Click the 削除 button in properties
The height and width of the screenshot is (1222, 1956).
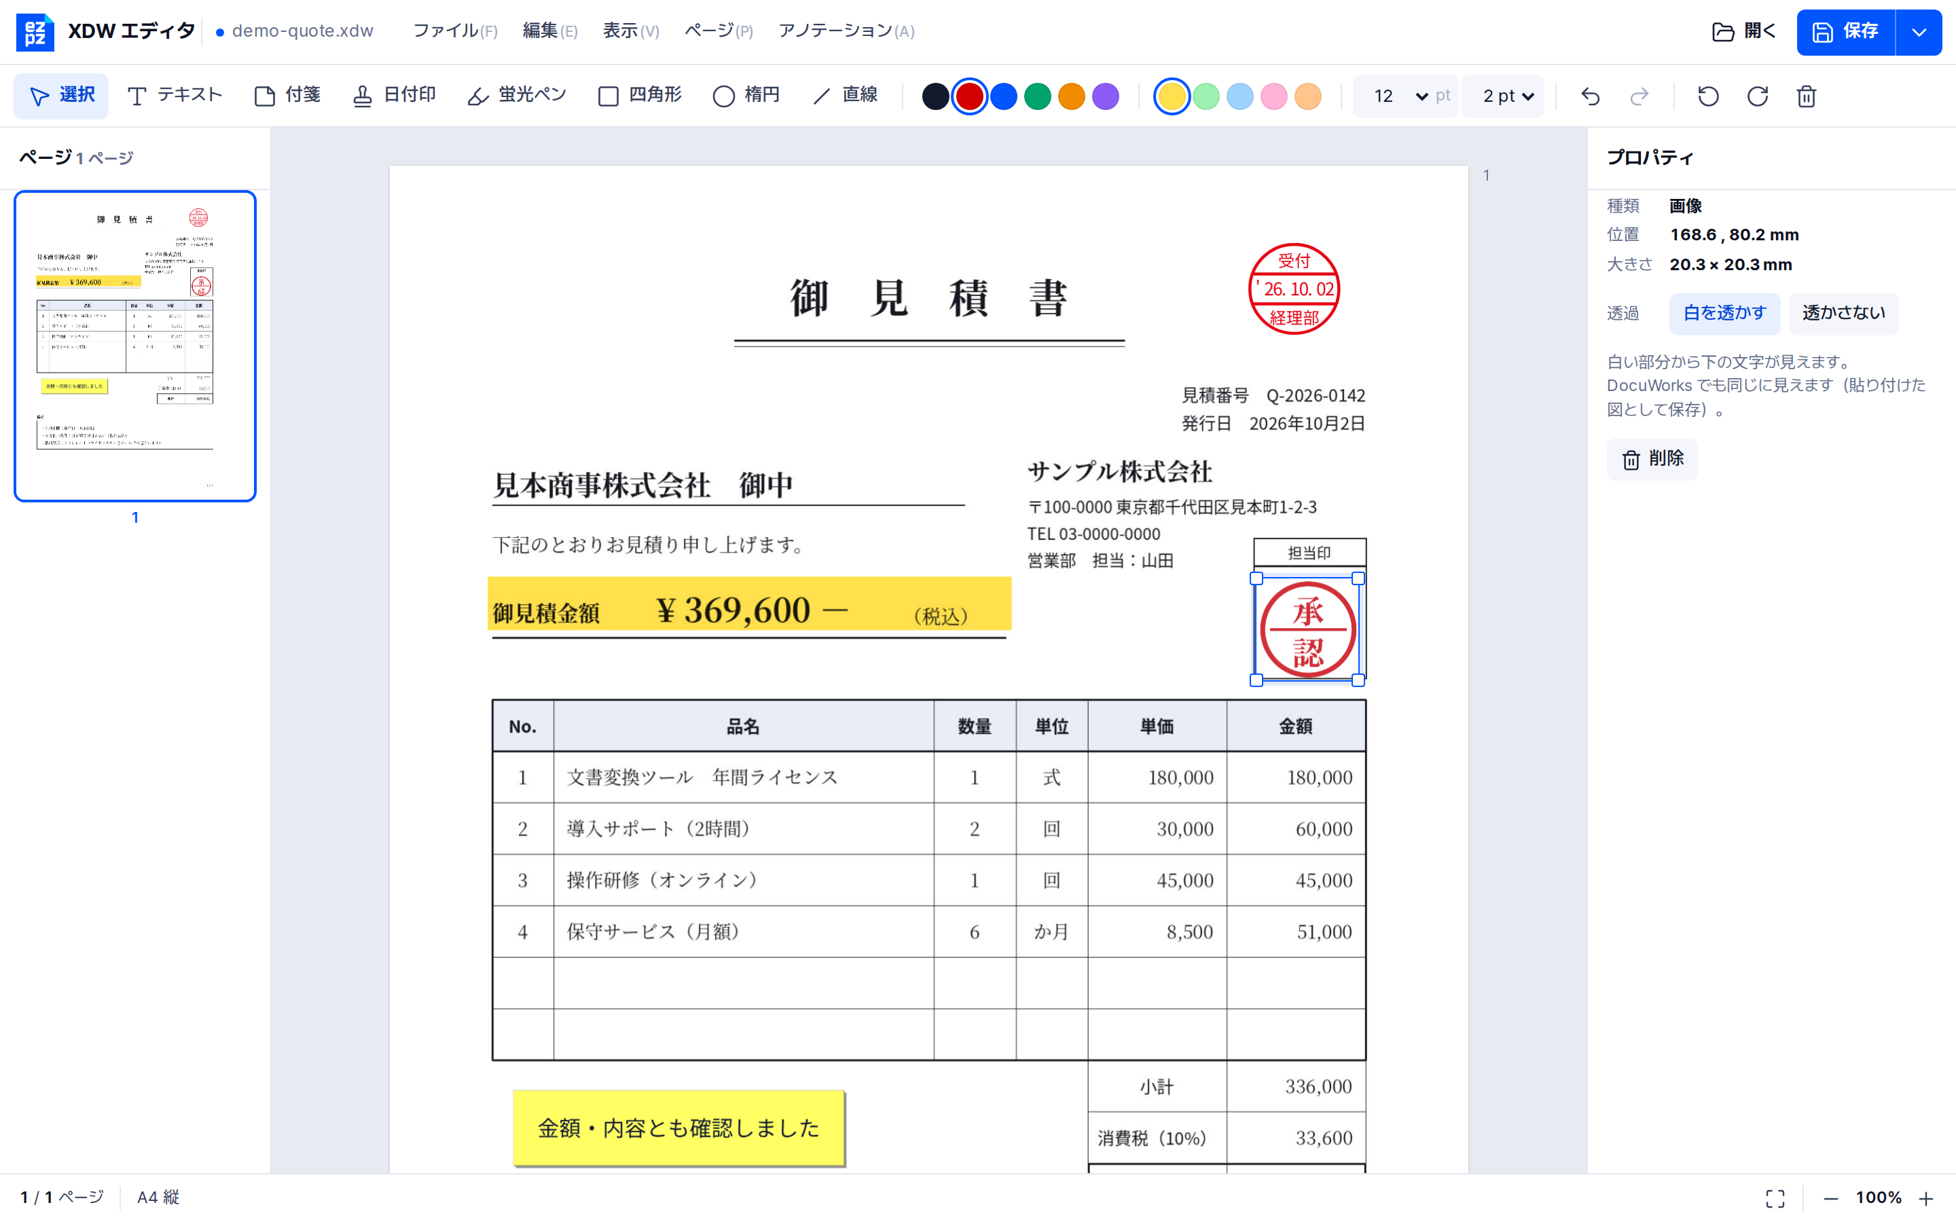[x=1652, y=459]
